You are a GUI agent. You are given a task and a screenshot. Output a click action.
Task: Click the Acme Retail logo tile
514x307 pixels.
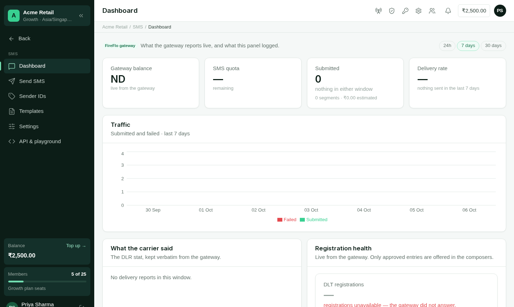pyautogui.click(x=14, y=16)
